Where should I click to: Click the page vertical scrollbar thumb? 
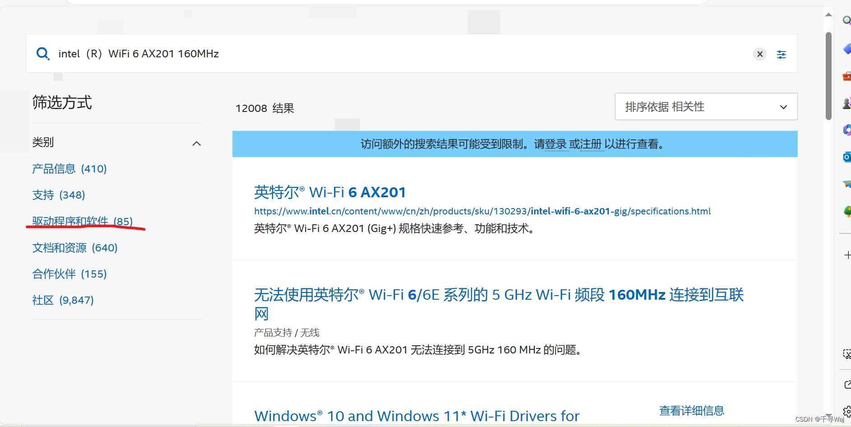(x=828, y=76)
